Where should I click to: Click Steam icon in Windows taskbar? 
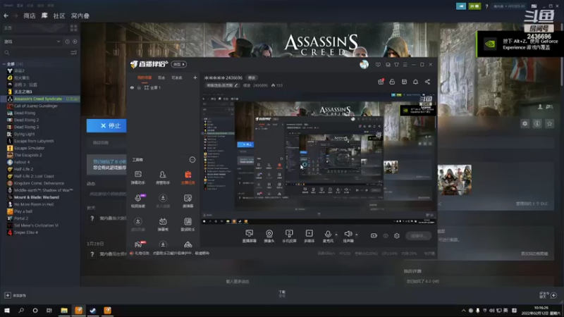click(93, 310)
